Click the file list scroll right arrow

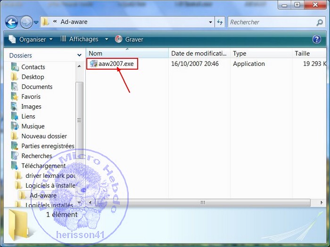tap(322, 203)
